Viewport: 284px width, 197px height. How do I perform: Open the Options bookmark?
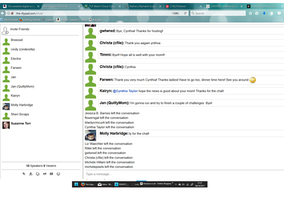(x=48, y=20)
